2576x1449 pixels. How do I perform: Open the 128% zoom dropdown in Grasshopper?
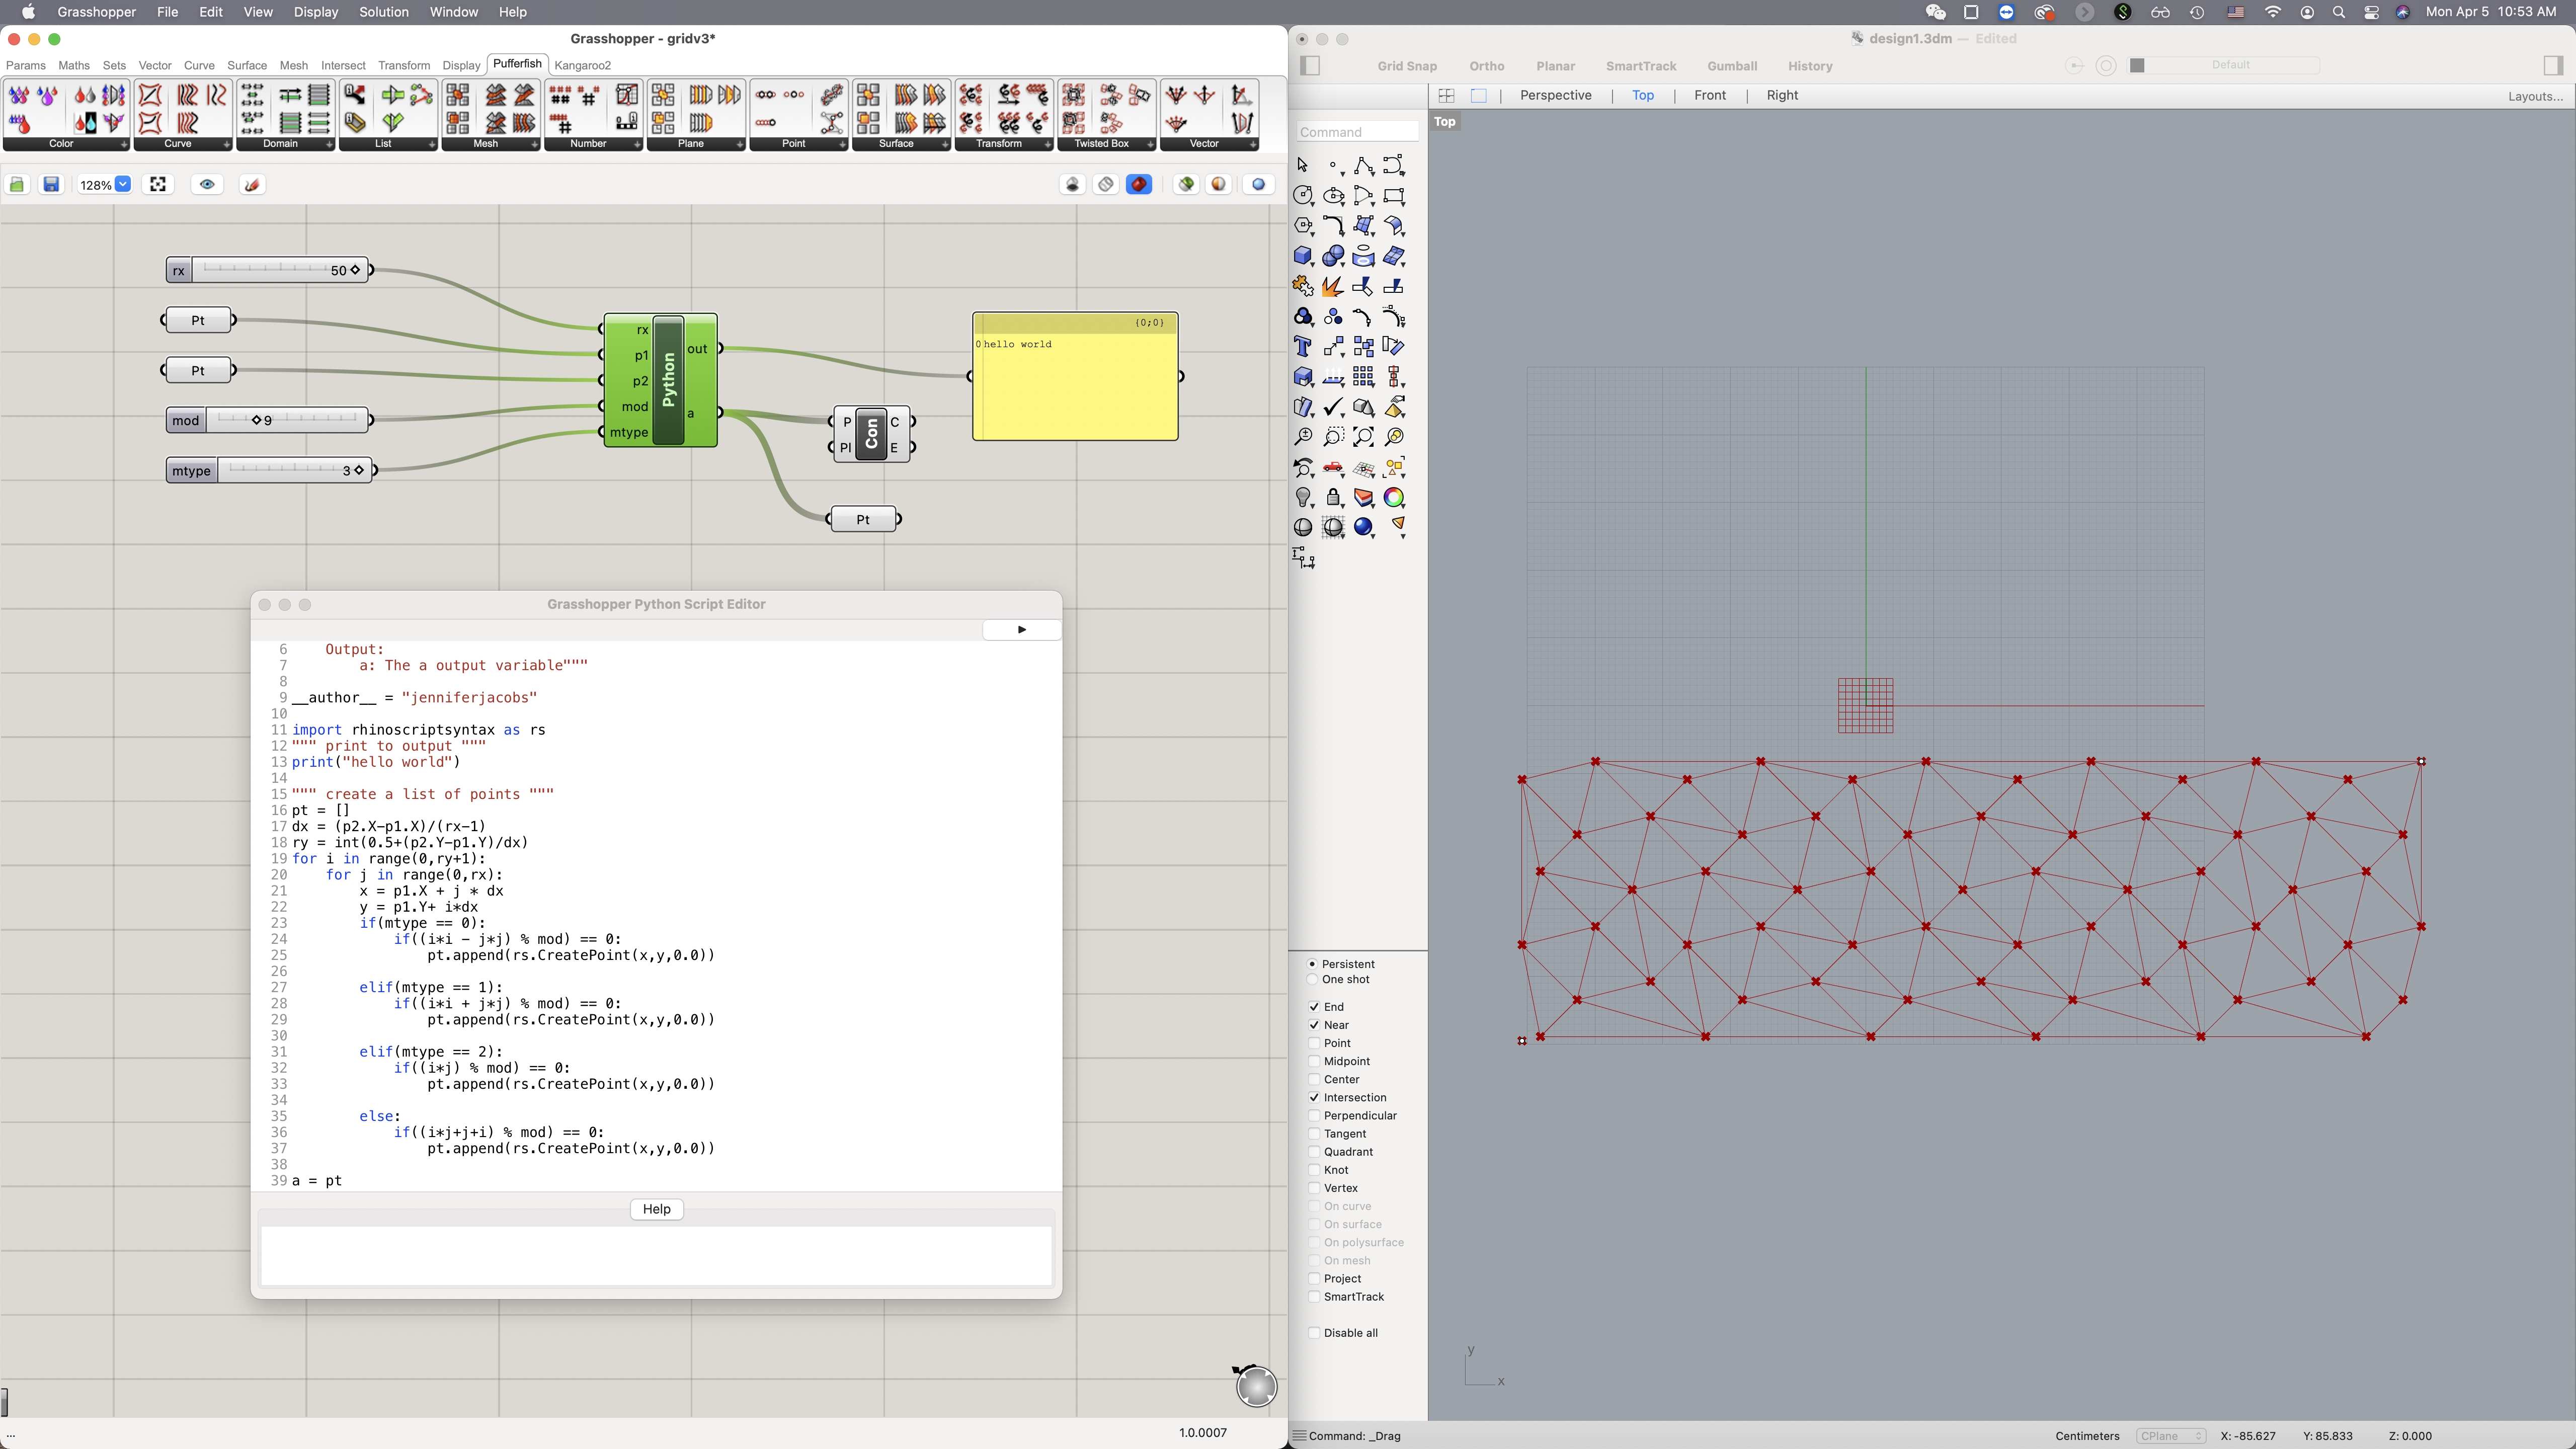(x=122, y=185)
